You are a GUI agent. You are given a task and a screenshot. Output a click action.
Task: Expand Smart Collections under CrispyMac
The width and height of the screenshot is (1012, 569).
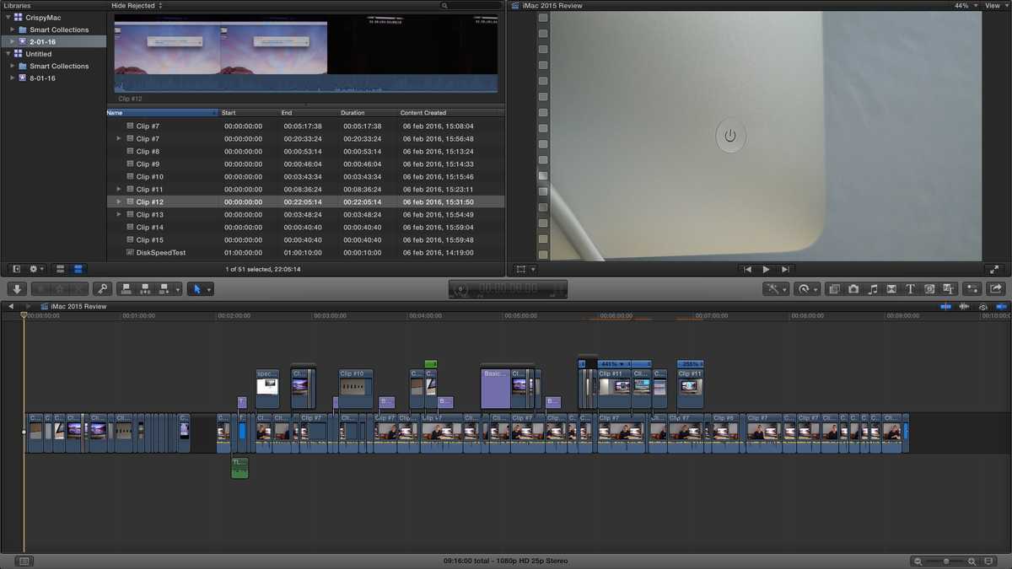point(13,30)
